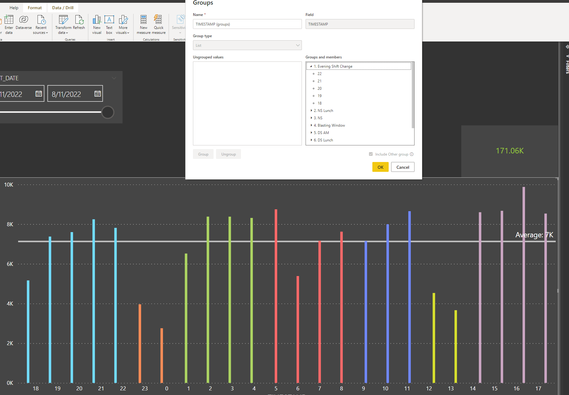Viewport: 569px width, 395px height.
Task: Open the date slicer chevron menu
Action: pos(114,78)
